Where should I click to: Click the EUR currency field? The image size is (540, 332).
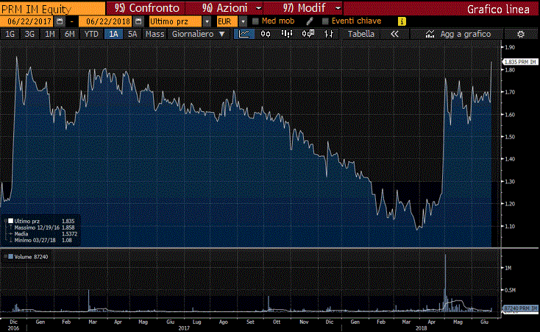click(227, 21)
